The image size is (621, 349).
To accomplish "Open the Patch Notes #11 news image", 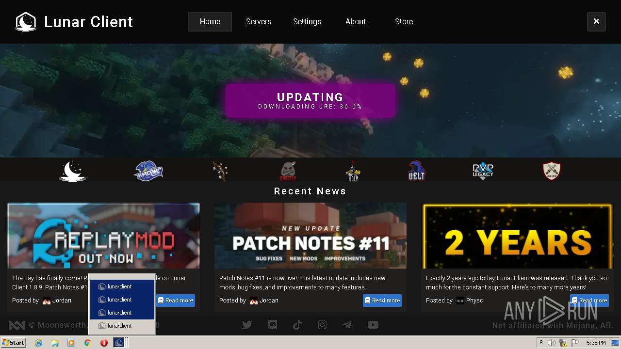I will tap(310, 236).
